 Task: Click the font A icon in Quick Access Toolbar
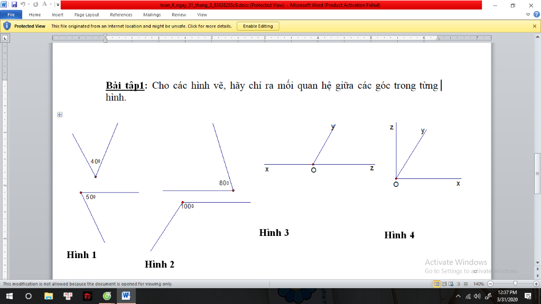pyautogui.click(x=44, y=4)
